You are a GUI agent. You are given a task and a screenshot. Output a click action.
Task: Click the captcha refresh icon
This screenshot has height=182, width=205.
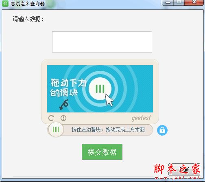coord(51,118)
